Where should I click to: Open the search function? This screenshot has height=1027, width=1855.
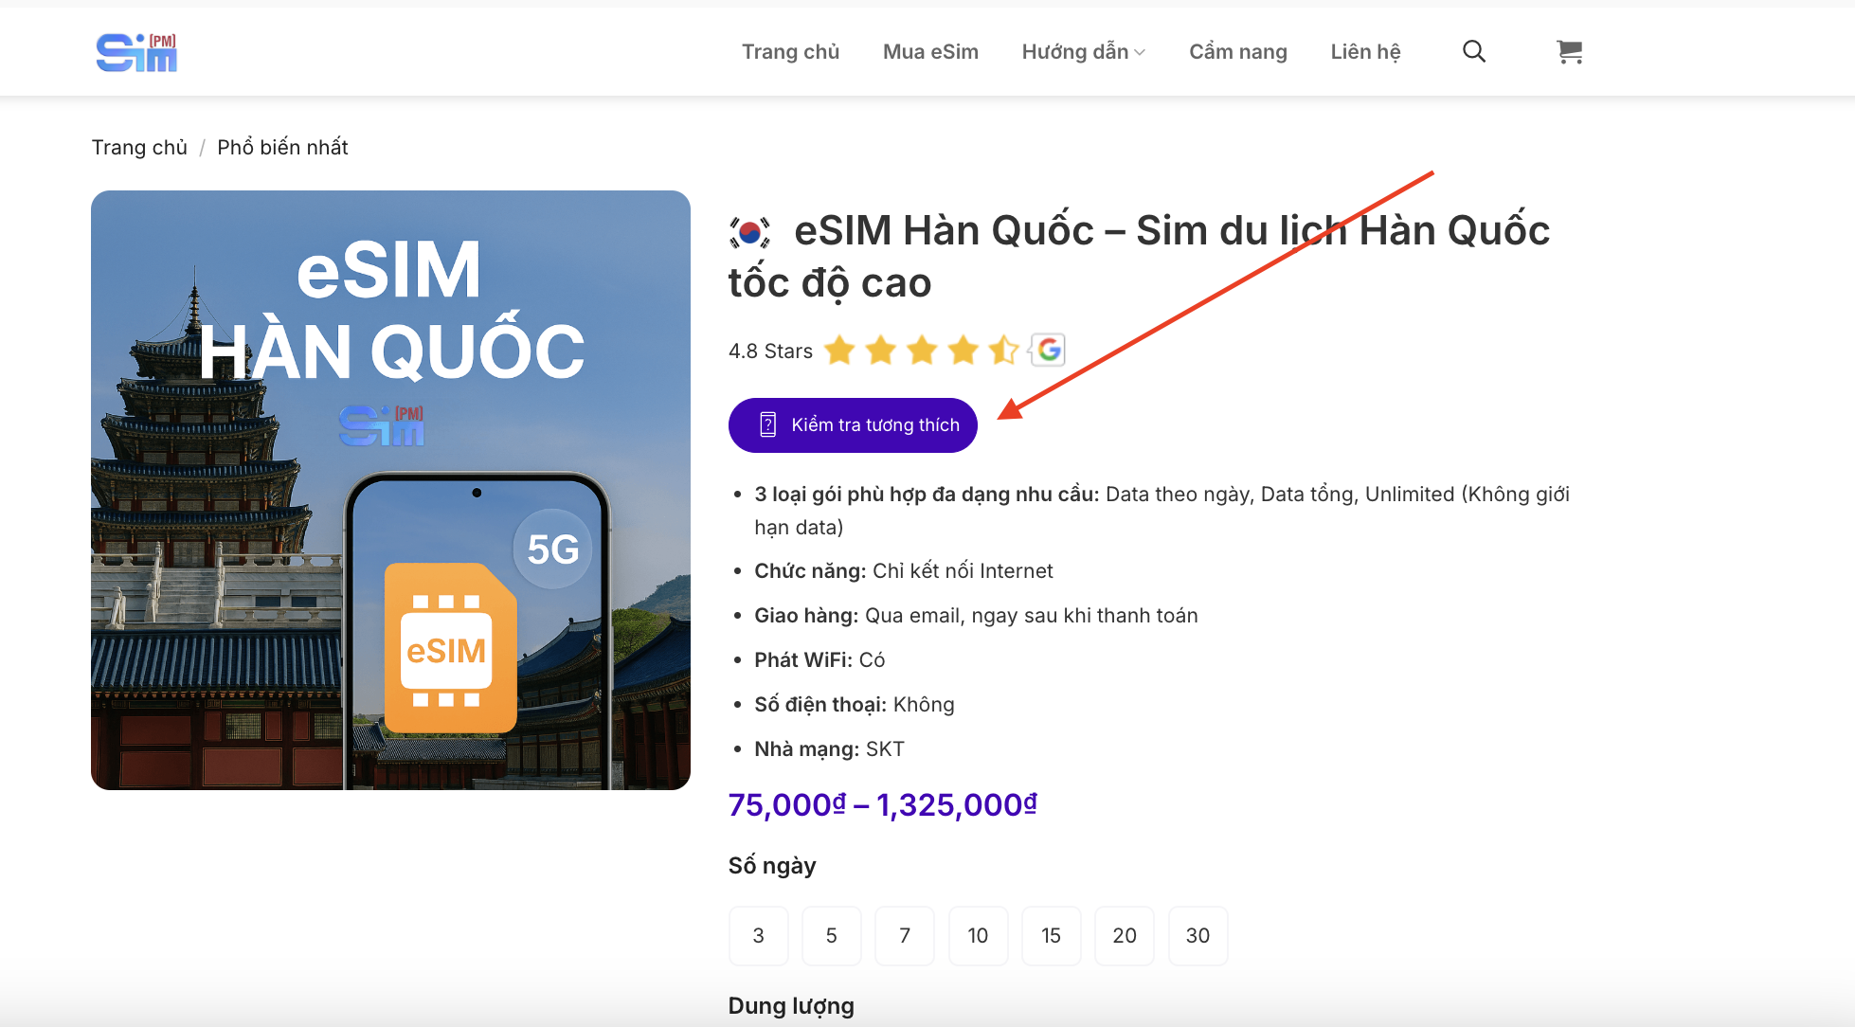coord(1473,51)
